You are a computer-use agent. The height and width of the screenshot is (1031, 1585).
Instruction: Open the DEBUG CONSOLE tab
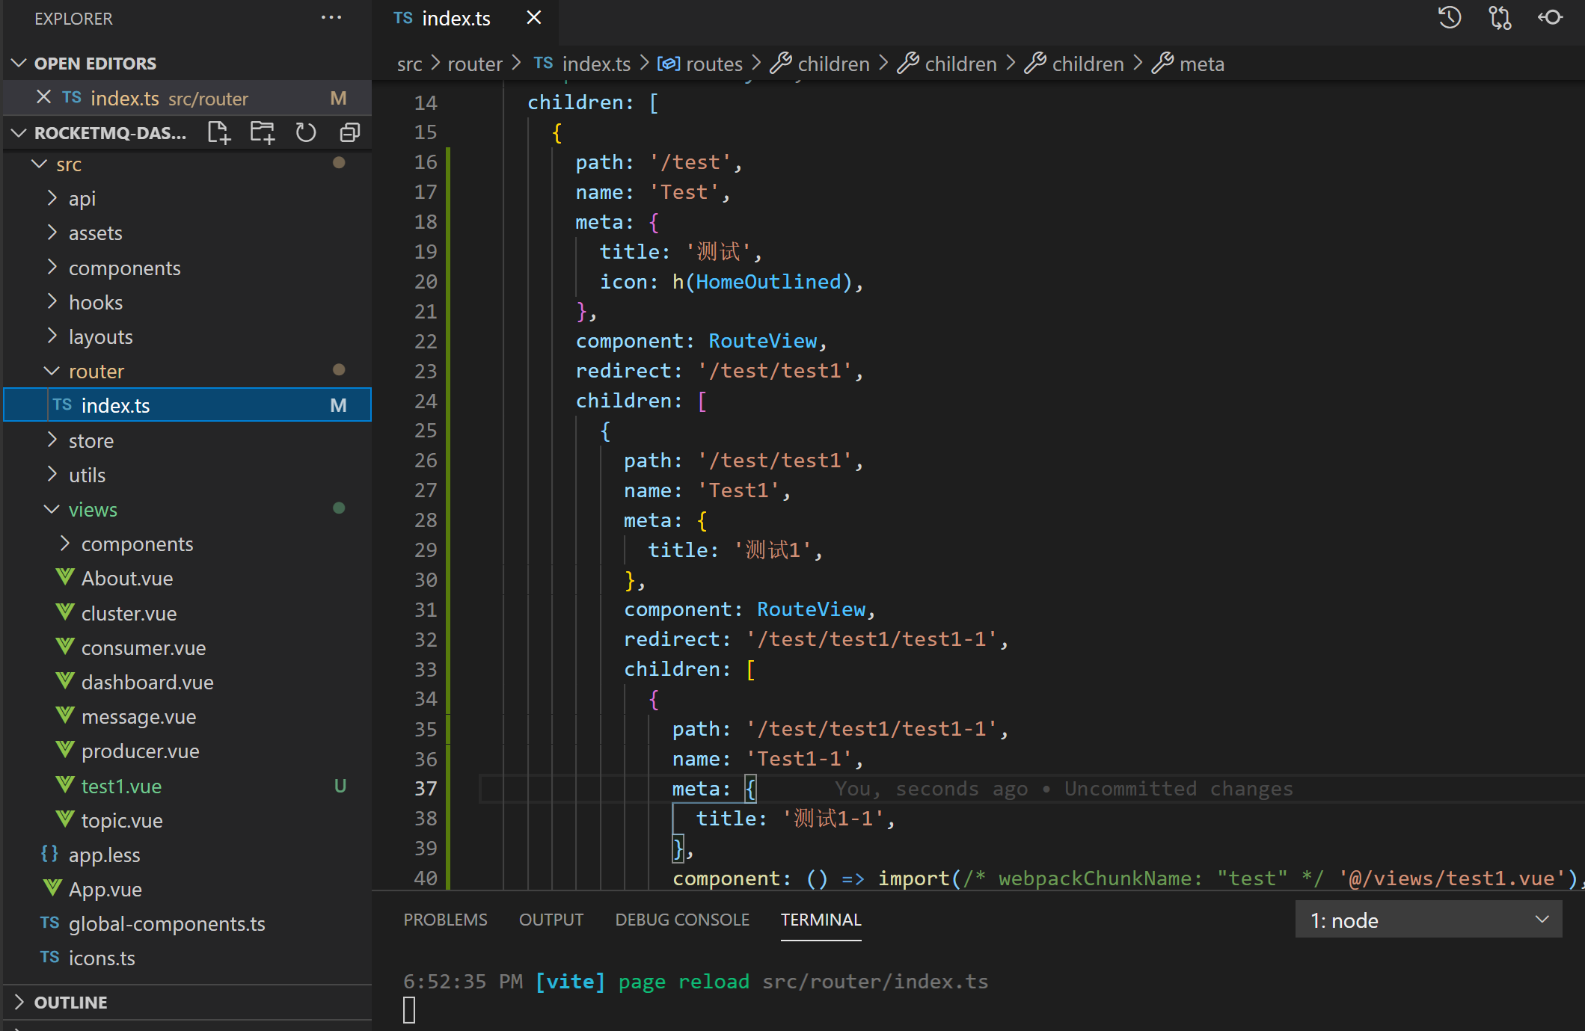[681, 920]
